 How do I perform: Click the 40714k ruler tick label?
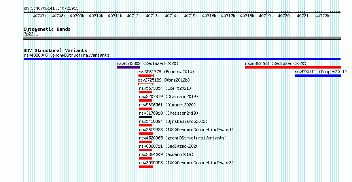coord(172,16)
